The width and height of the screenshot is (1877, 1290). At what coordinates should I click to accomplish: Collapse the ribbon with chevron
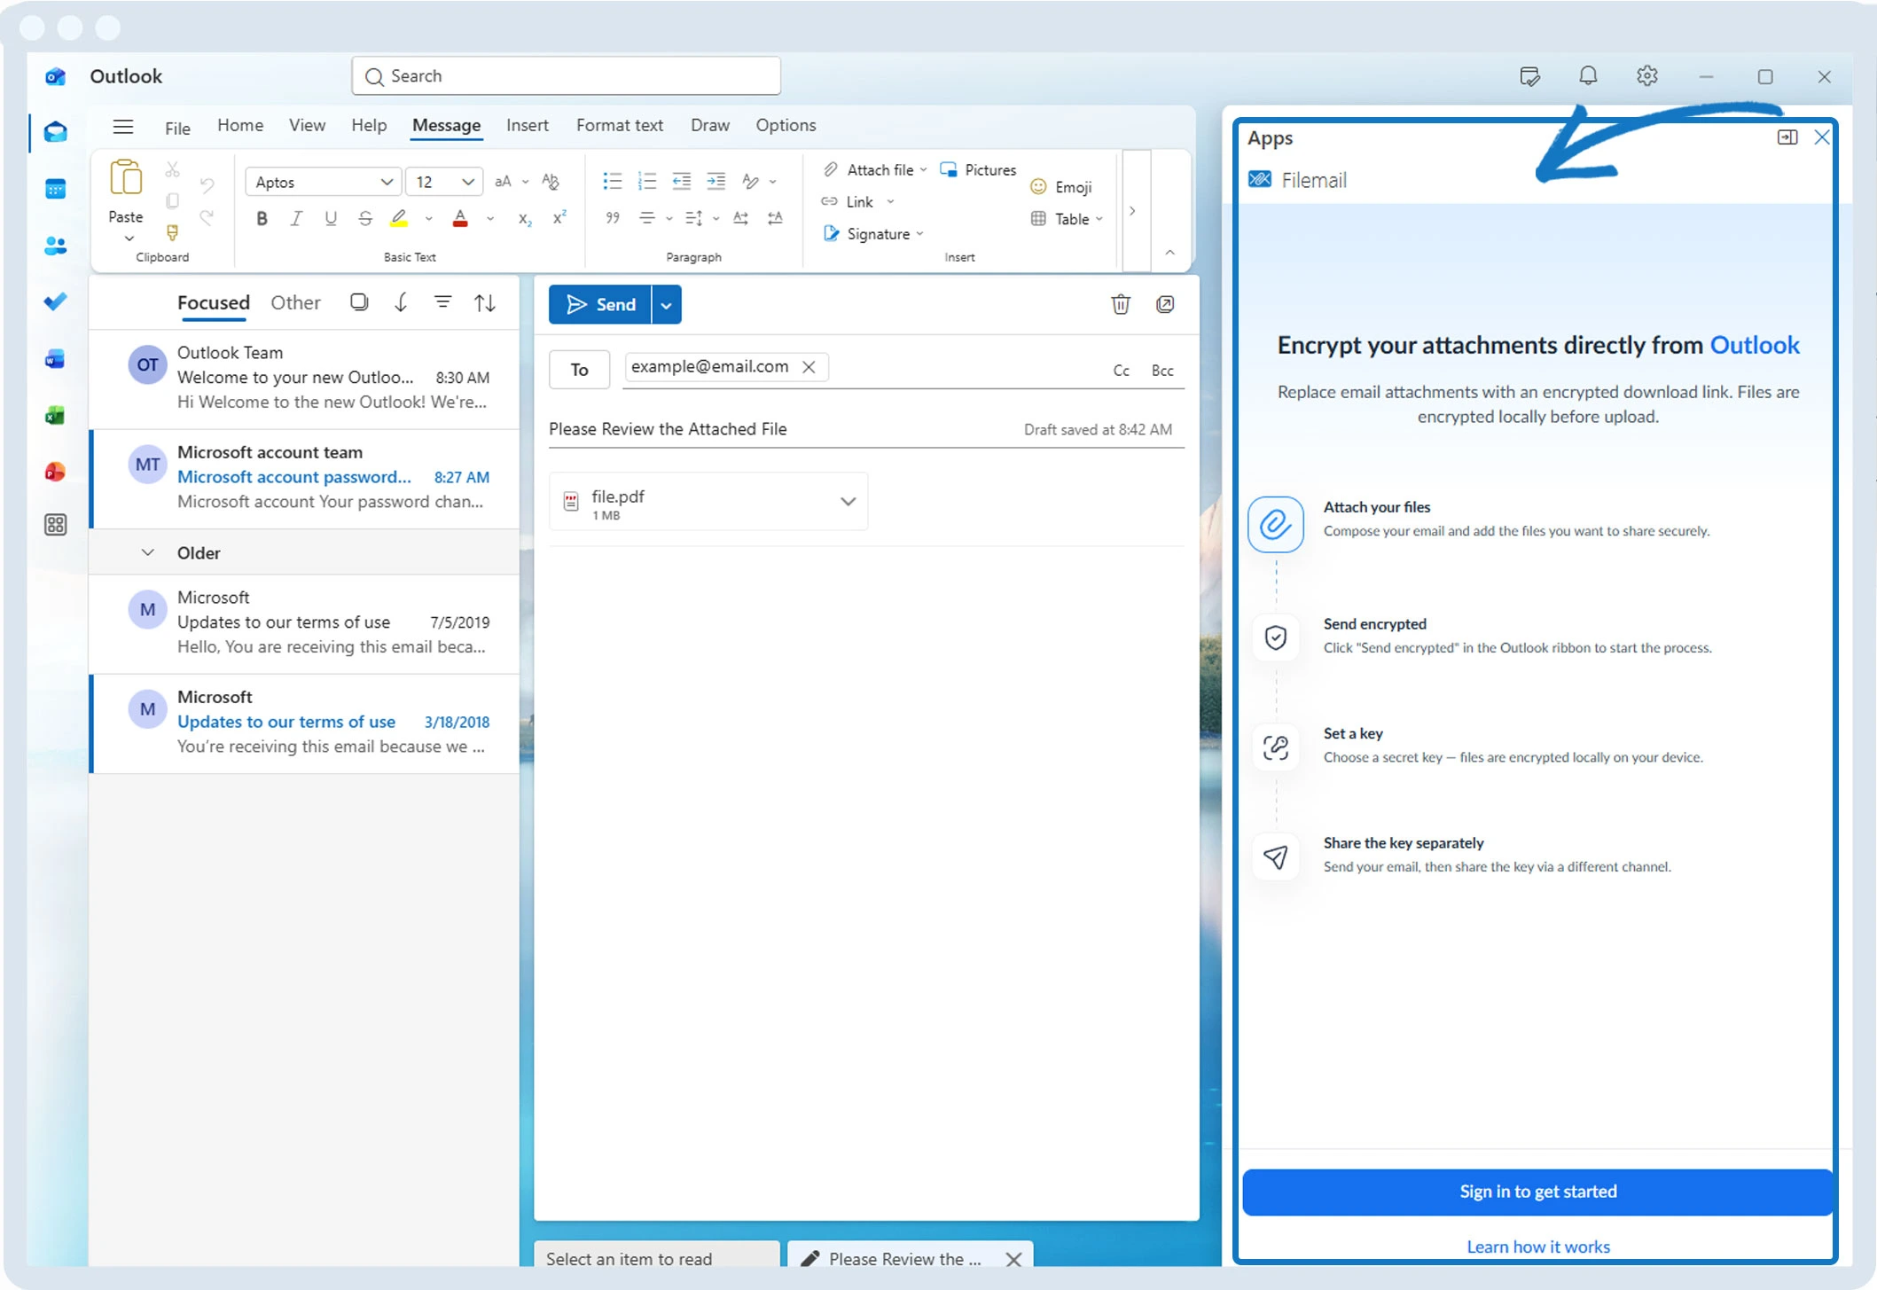point(1169,253)
